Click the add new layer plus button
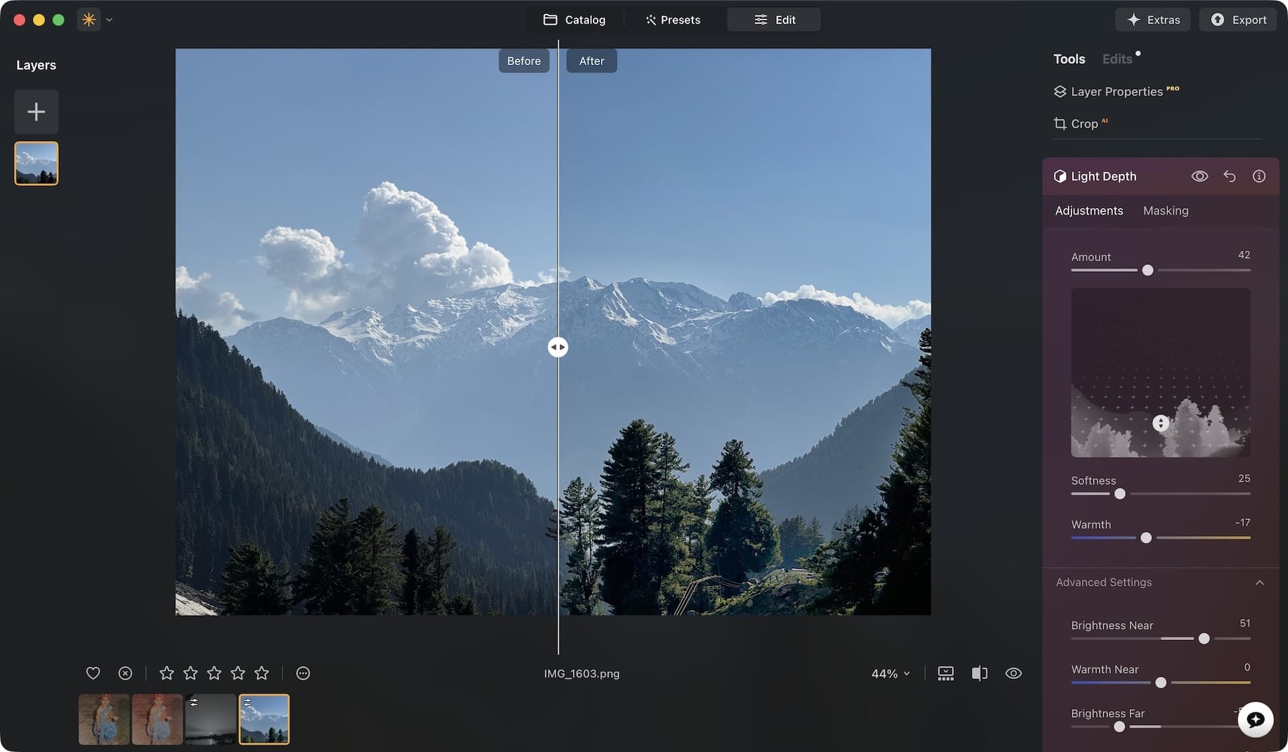 tap(36, 111)
